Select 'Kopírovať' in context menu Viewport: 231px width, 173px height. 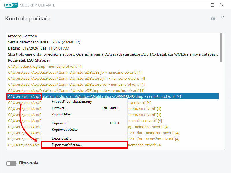pyautogui.click(x=59, y=123)
